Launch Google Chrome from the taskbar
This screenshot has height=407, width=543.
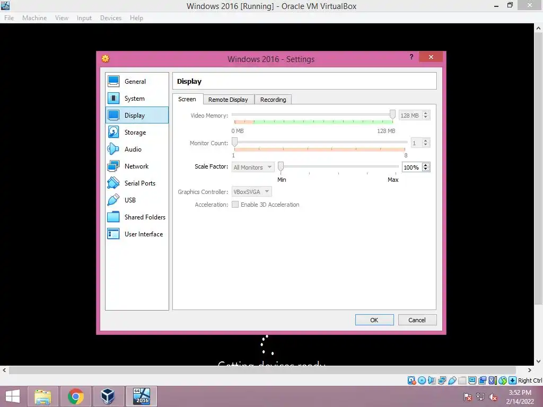tap(75, 396)
